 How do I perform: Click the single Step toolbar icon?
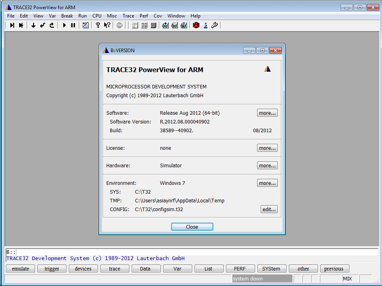pos(12,25)
